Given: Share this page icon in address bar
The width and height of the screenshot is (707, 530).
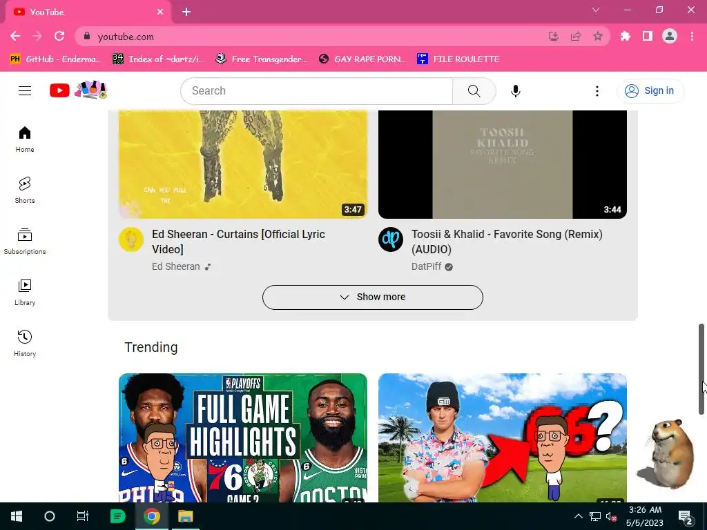Looking at the screenshot, I should point(576,36).
